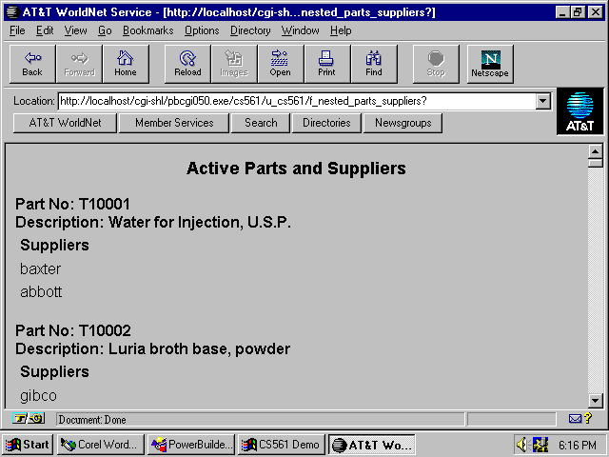609x457 pixels.
Task: Click the Images toolbar button
Action: pos(234,64)
